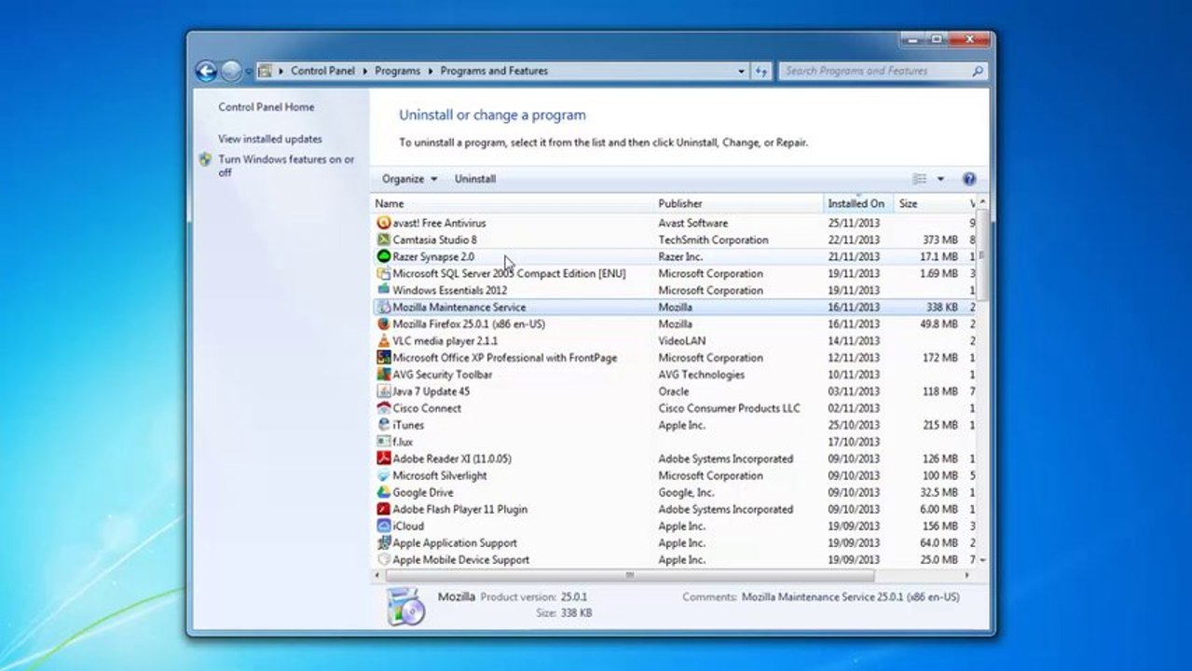Screen dimensions: 1192x671
Task: Open the Organize dropdown menu
Action: click(x=409, y=179)
